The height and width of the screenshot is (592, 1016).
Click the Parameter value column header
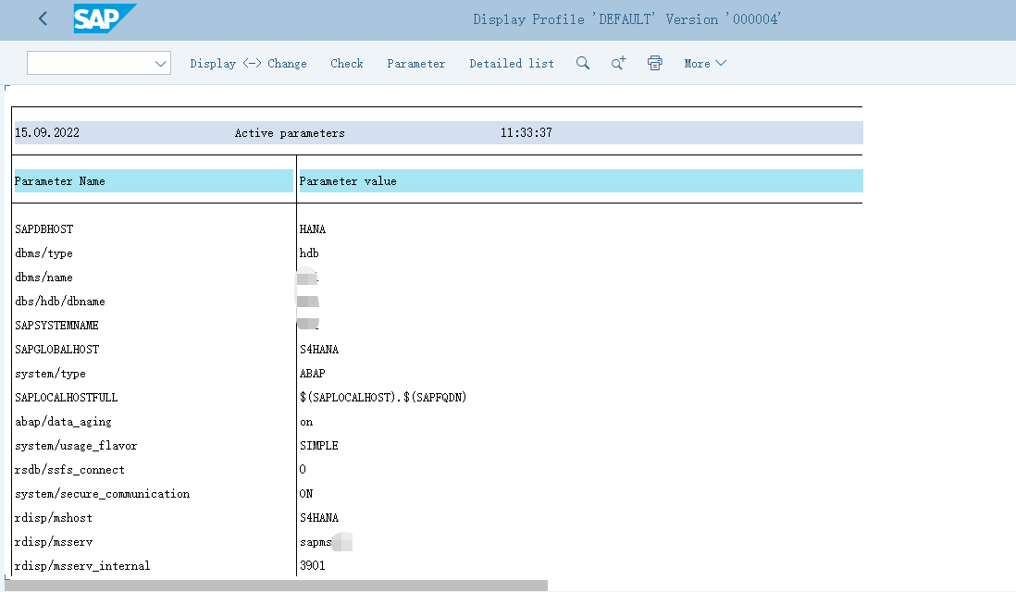[348, 181]
